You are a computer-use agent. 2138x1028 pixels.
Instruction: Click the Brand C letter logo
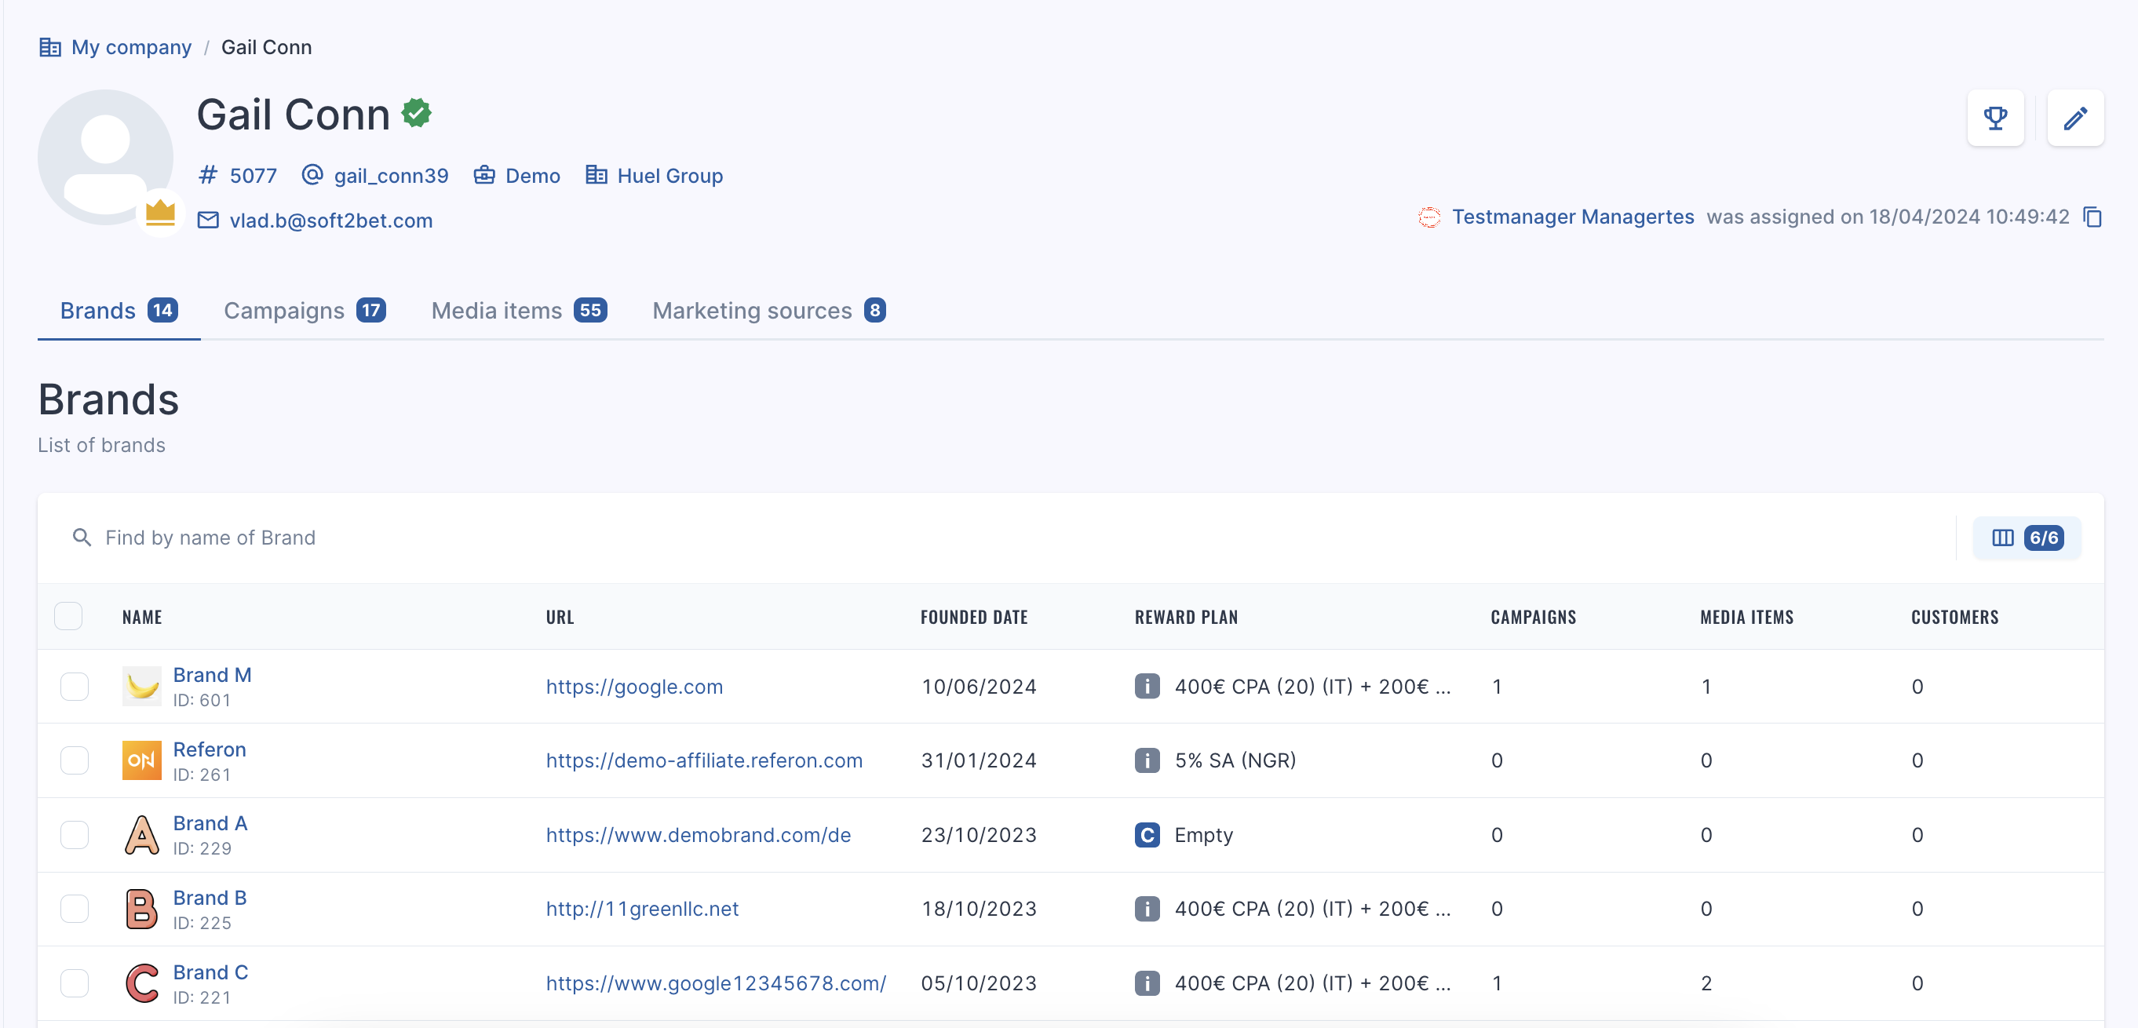pyautogui.click(x=142, y=983)
